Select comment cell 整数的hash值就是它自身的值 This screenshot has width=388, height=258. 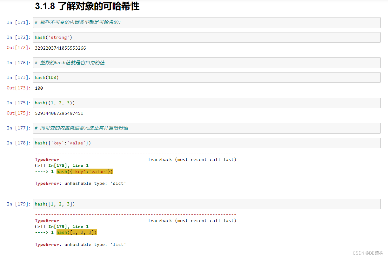[207, 63]
